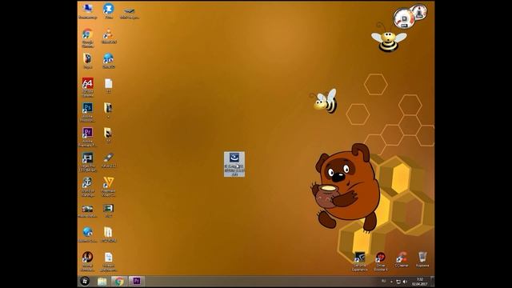Open the Google Chrome desktop shortcut
Image resolution: width=512 pixels, height=288 pixels.
pos(87,38)
